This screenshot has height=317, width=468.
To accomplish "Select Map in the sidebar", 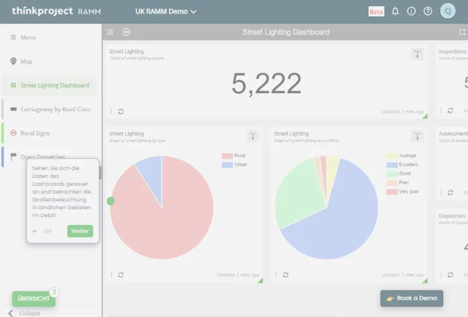I will click(26, 61).
